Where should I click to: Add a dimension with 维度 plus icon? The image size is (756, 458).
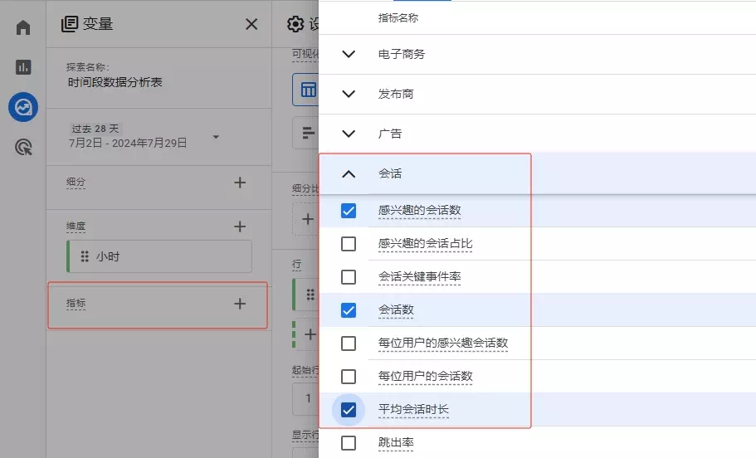240,227
